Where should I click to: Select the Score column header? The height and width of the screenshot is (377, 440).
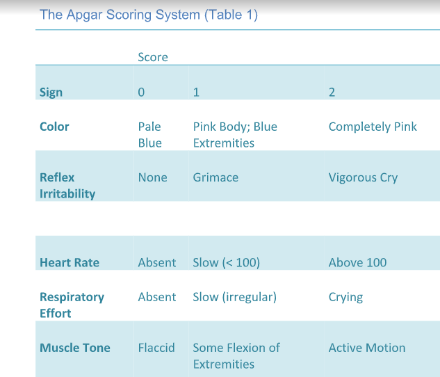click(x=153, y=57)
